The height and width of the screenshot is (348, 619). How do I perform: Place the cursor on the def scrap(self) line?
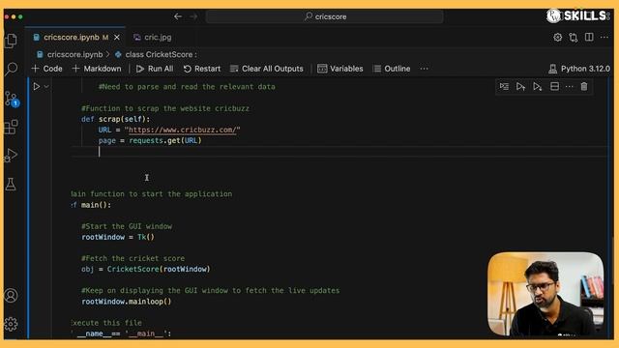point(116,119)
